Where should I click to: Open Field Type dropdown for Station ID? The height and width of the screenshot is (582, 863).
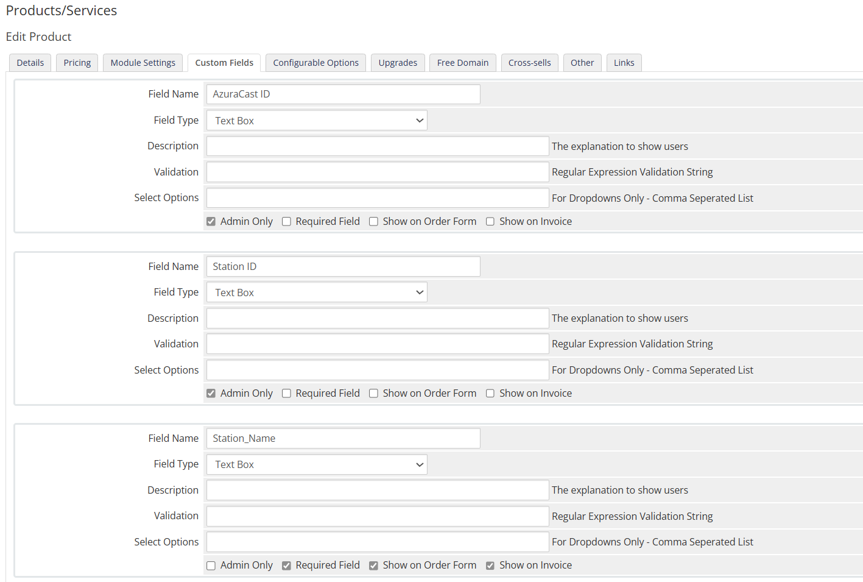click(x=317, y=293)
